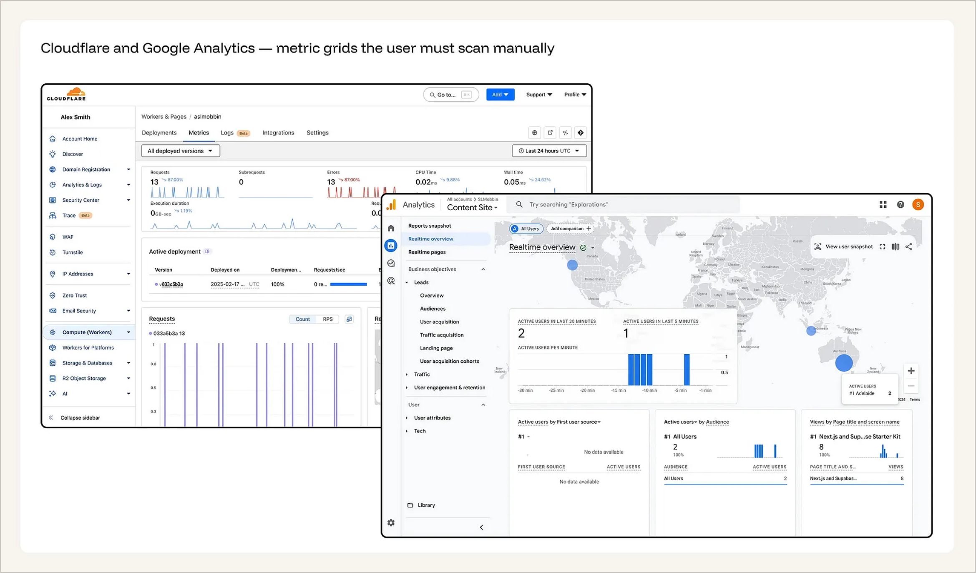Click the fullscreen icon in Realtime overview
The width and height of the screenshot is (976, 573).
tap(882, 247)
